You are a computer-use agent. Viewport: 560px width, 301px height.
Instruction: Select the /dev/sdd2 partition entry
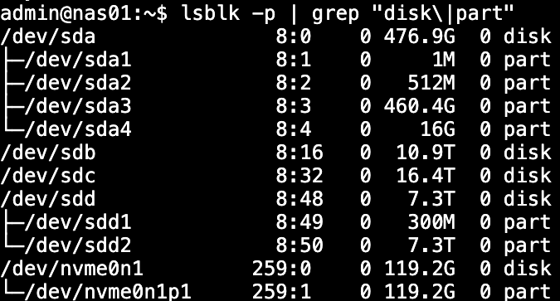(x=78, y=245)
